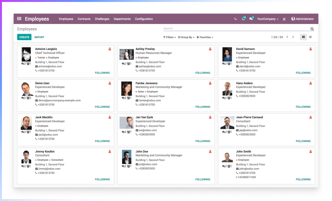Click the search magnifier icon
332x201 pixels.
coord(312,29)
